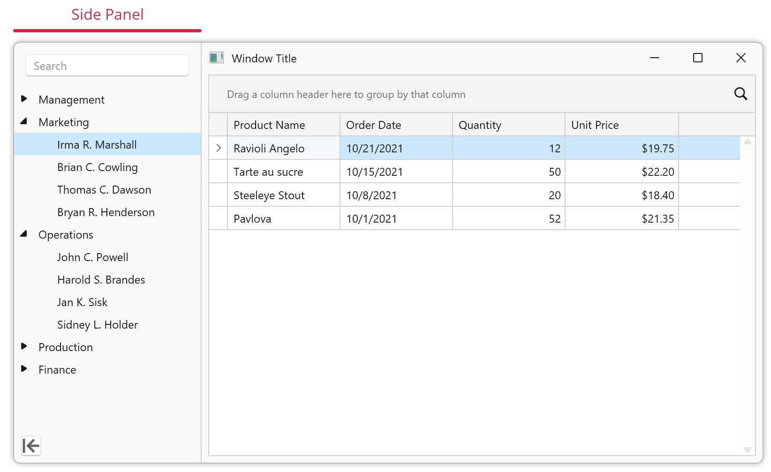The height and width of the screenshot is (472, 771).
Task: Switch to the Side Panel tab
Action: [107, 15]
